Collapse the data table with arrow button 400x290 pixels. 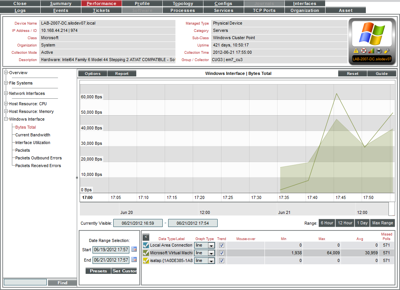146,237
